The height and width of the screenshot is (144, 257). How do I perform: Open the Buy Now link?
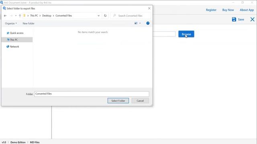point(228,10)
